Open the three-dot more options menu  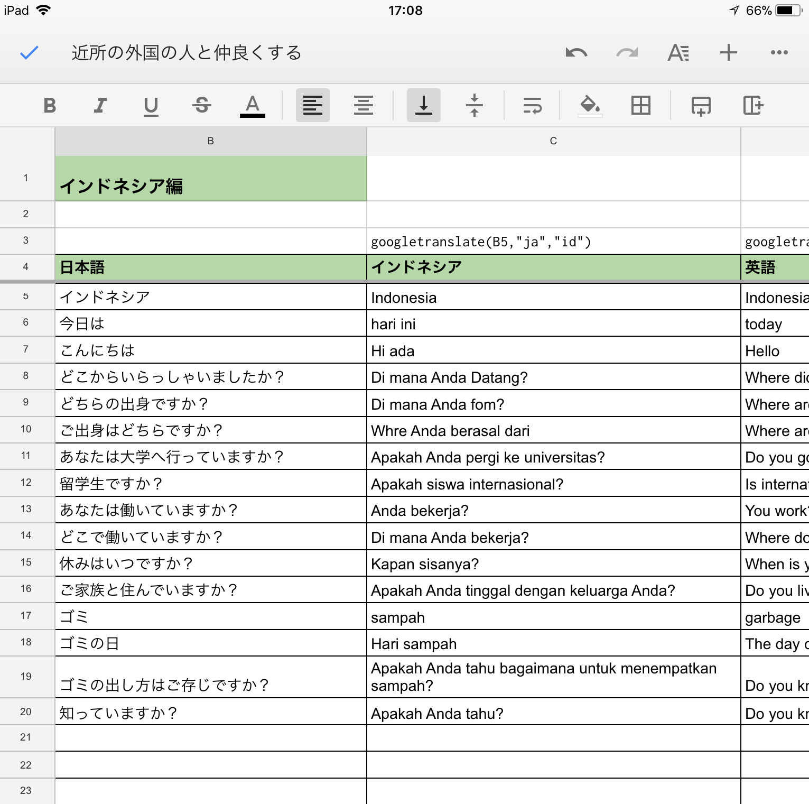pos(779,52)
